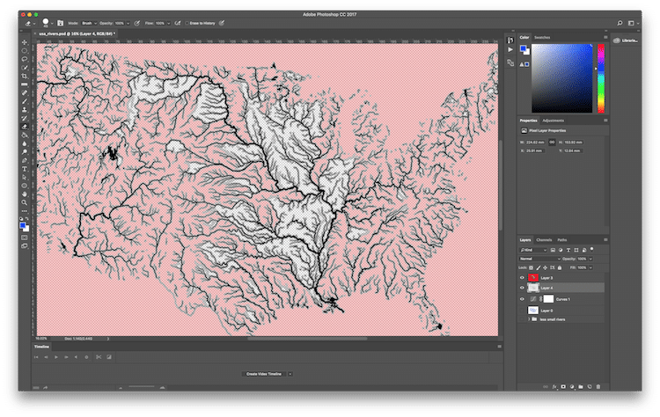The height and width of the screenshot is (417, 660).
Task: Open the Flow dropdown arrow
Action: 168,23
